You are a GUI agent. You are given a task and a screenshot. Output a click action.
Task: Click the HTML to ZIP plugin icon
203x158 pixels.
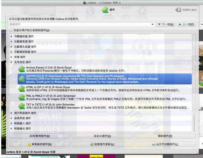[22, 89]
